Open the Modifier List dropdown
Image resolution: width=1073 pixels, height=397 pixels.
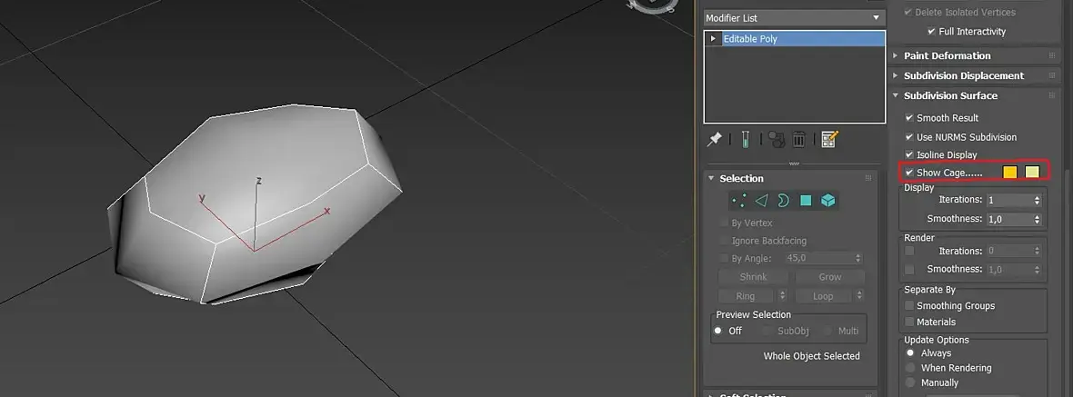click(795, 18)
